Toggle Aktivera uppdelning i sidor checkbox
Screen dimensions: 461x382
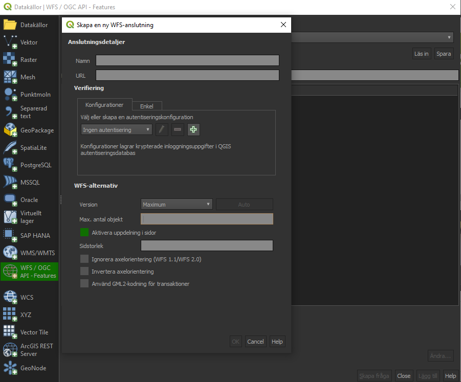click(x=84, y=233)
